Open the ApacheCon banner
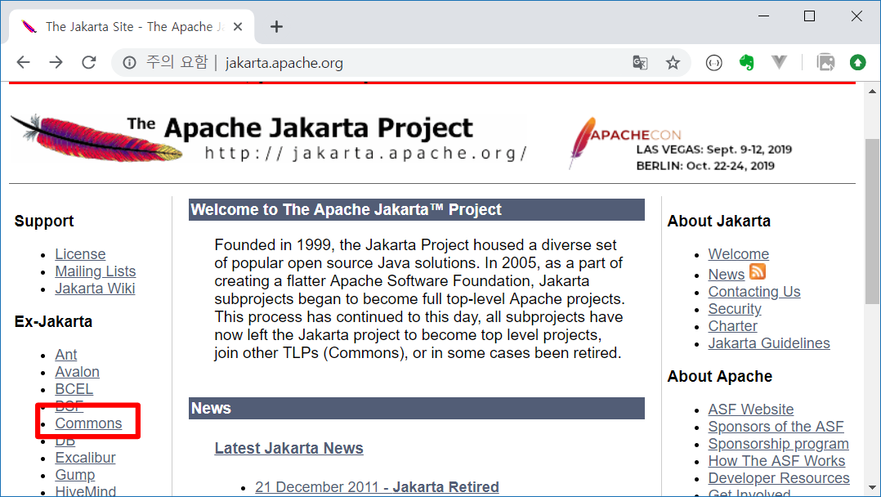The width and height of the screenshot is (881, 497). click(680, 145)
